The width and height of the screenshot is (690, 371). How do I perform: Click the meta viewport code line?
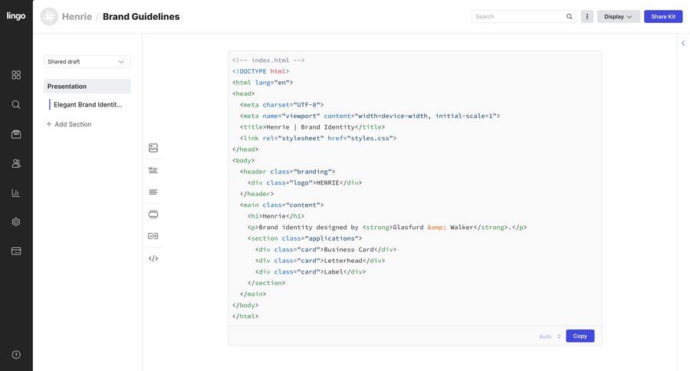click(370, 116)
